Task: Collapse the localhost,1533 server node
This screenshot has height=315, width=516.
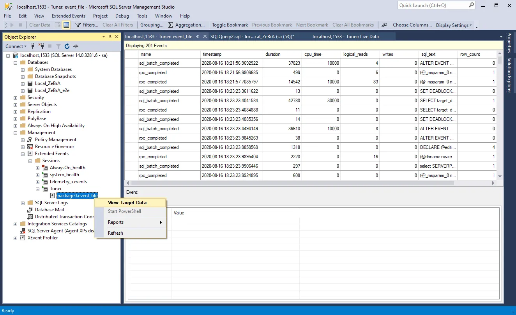Action: click(x=8, y=55)
